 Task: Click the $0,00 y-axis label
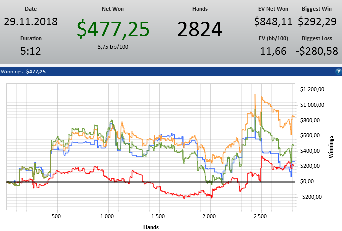point(307,181)
